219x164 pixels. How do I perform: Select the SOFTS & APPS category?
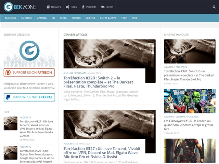[x=108, y=18]
